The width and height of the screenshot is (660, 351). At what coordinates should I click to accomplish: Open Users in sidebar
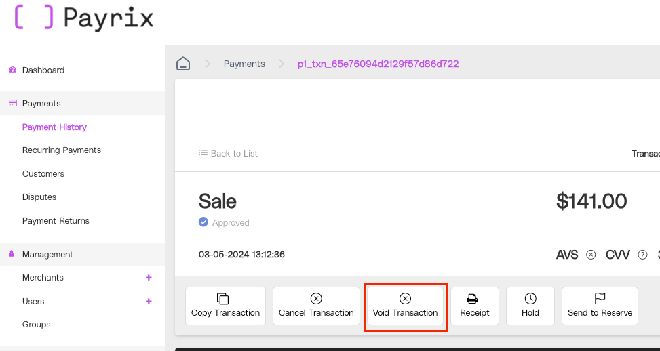point(33,301)
